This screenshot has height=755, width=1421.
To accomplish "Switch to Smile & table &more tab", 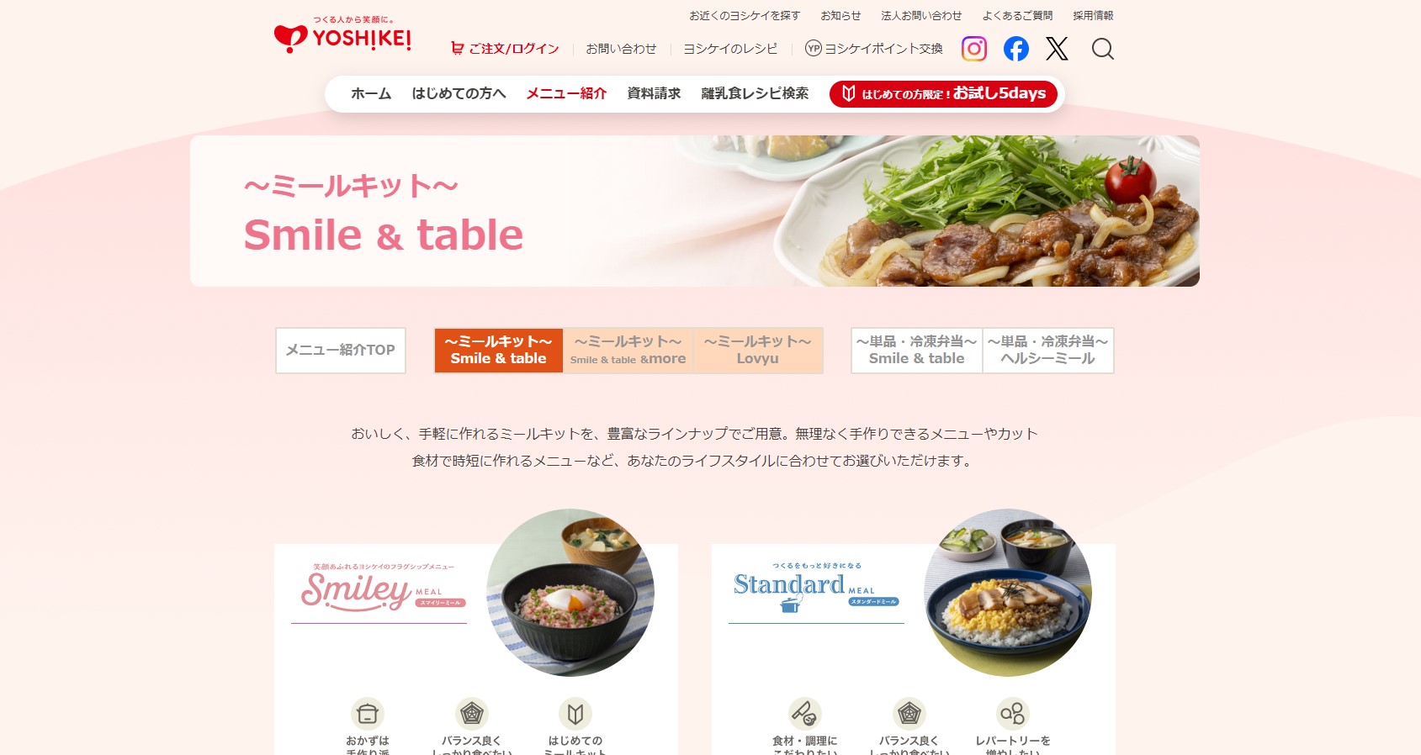I will pyautogui.click(x=628, y=351).
